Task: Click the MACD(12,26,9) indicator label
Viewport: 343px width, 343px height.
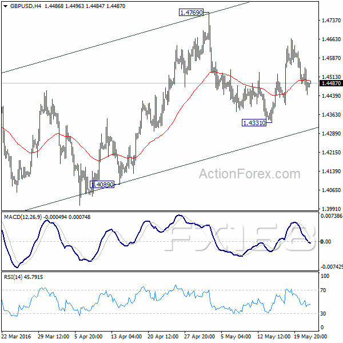Action: 23,217
